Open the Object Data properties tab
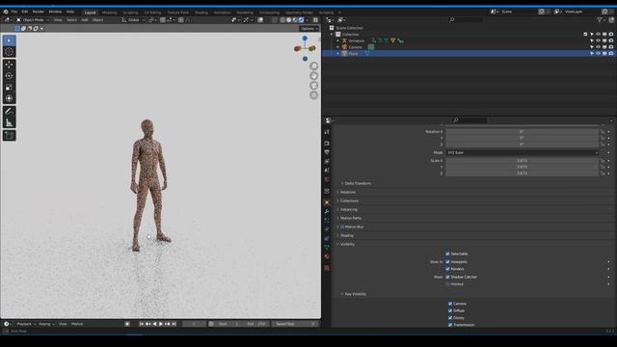The width and height of the screenshot is (617, 347). pos(327,248)
